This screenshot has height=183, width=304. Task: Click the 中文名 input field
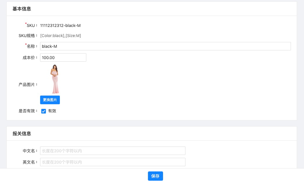(x=112, y=151)
